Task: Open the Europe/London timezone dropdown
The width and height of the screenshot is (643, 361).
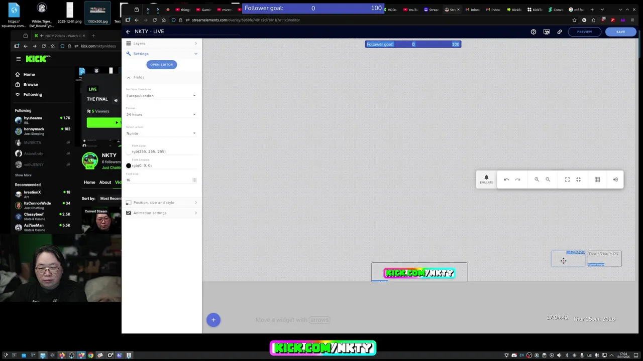Action: point(161,96)
